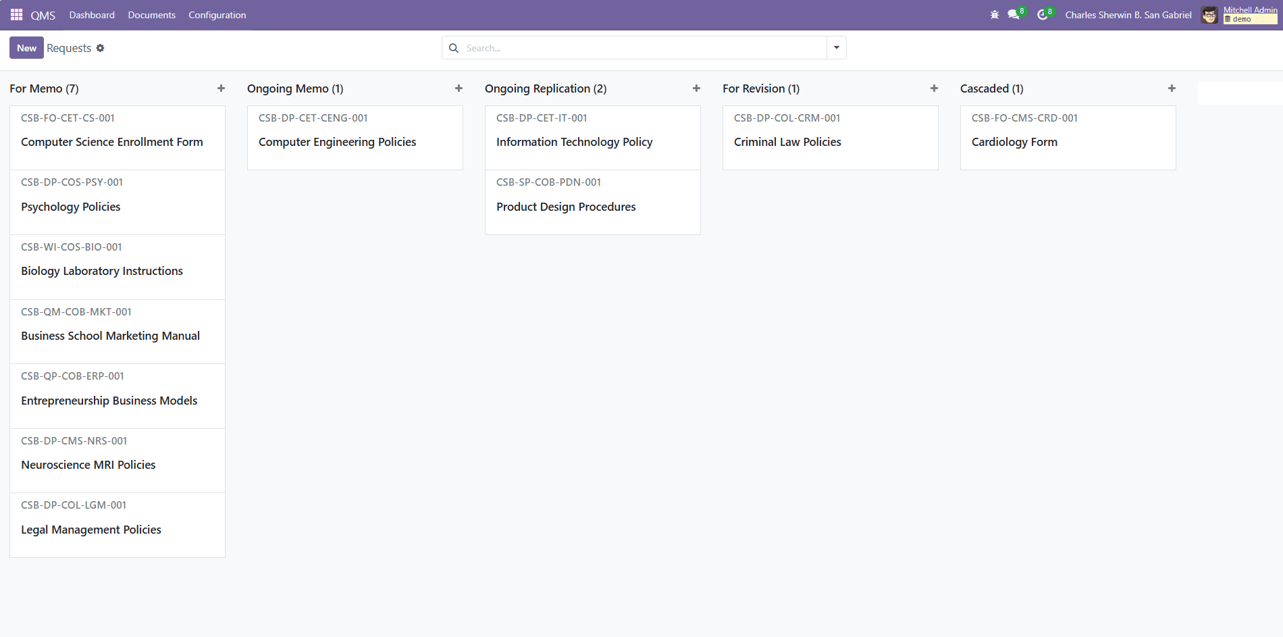This screenshot has width=1283, height=637.
Task: Add a card in Ongoing Replication column
Action: pyautogui.click(x=696, y=88)
